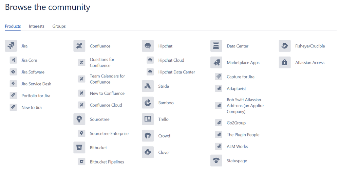The height and width of the screenshot is (174, 339).
Task: Click the Marketplace Apps icon
Action: pos(216,63)
